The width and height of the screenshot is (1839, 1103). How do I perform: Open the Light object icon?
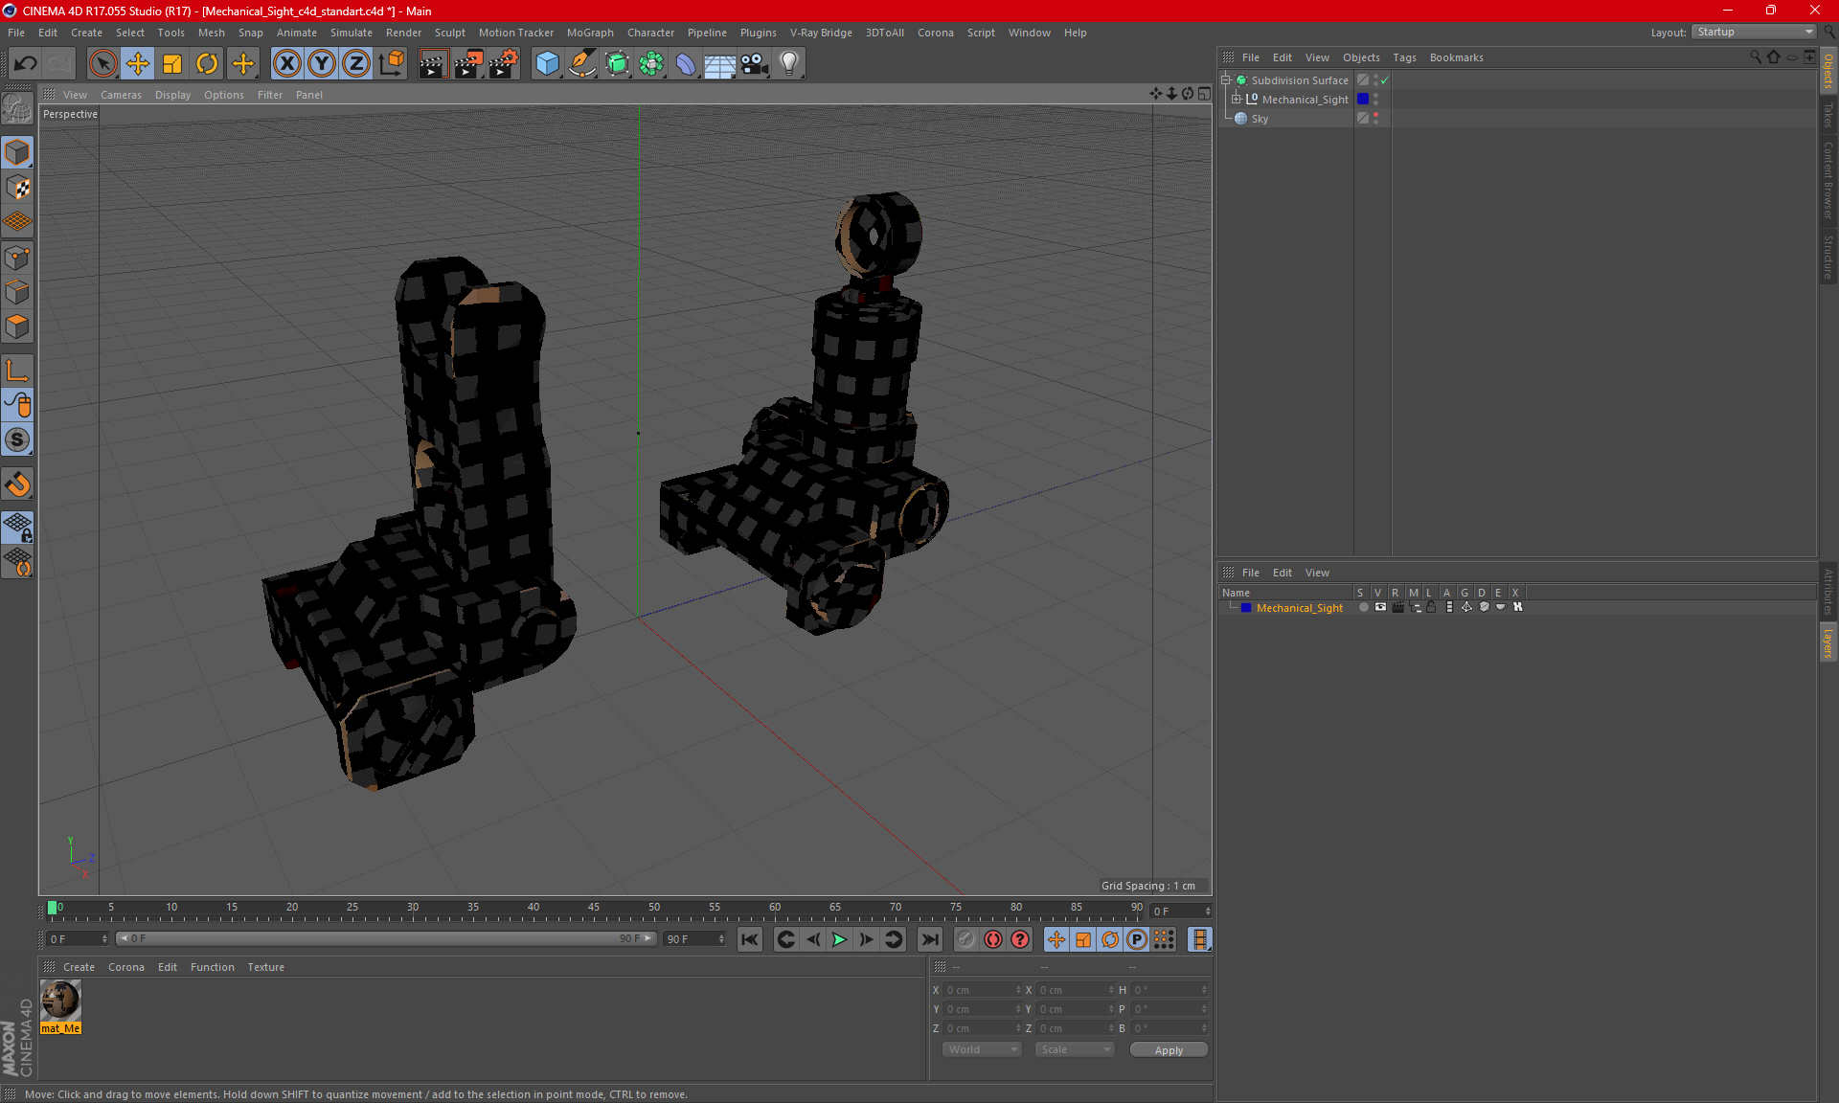tap(788, 64)
